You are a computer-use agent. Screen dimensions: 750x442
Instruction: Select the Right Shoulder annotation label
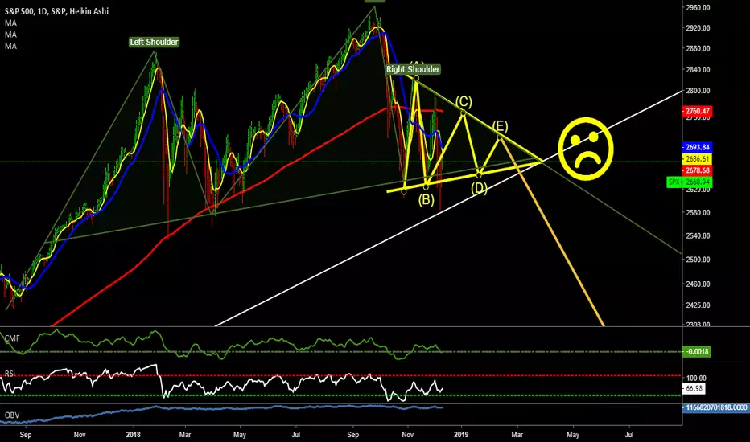tap(413, 69)
